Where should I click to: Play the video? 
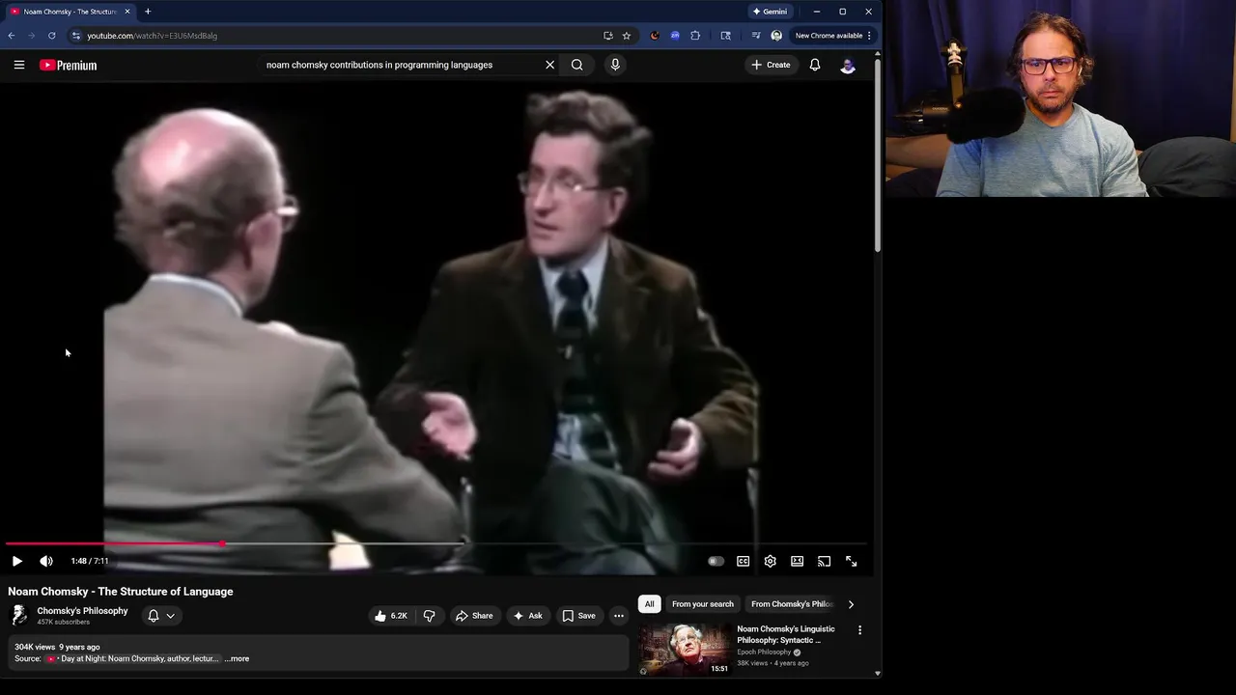point(17,561)
